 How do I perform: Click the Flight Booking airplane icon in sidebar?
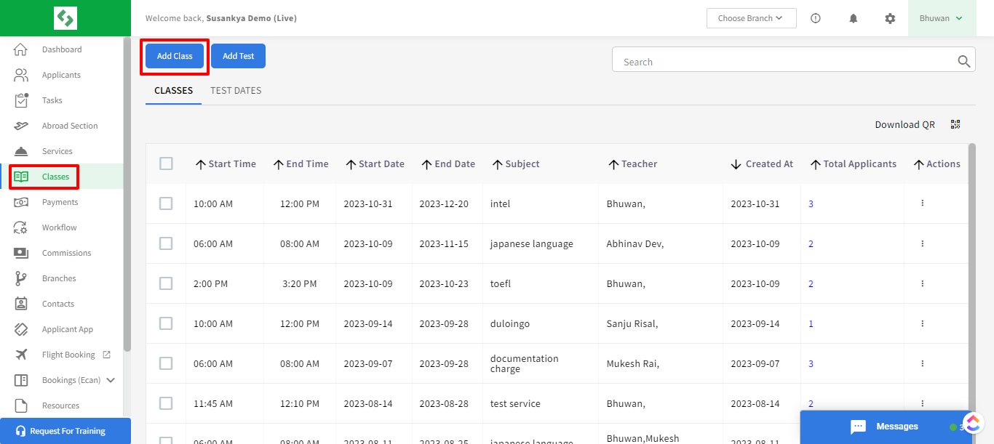click(x=22, y=354)
